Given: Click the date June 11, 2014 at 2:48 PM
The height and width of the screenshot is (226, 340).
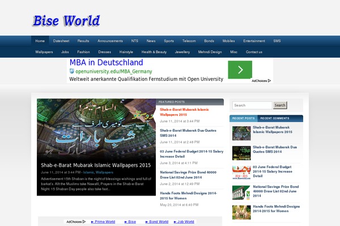Looking at the screenshot, I should coord(180,142).
